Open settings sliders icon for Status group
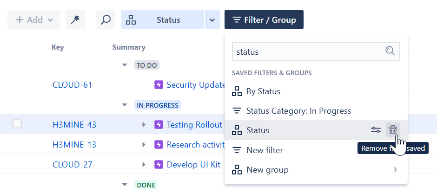 pyautogui.click(x=376, y=130)
